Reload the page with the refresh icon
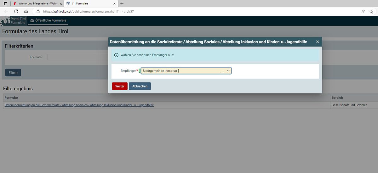This screenshot has width=378, height=173. (x=16, y=11)
